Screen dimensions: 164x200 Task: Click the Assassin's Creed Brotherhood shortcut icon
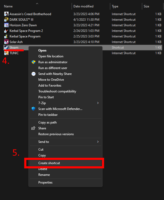click(x=6, y=14)
